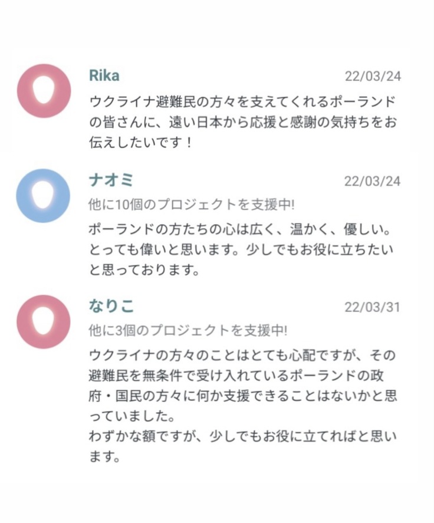Open 他に10個のプロジェクトを支援中! link
The height and width of the screenshot is (523, 434).
pos(191,205)
